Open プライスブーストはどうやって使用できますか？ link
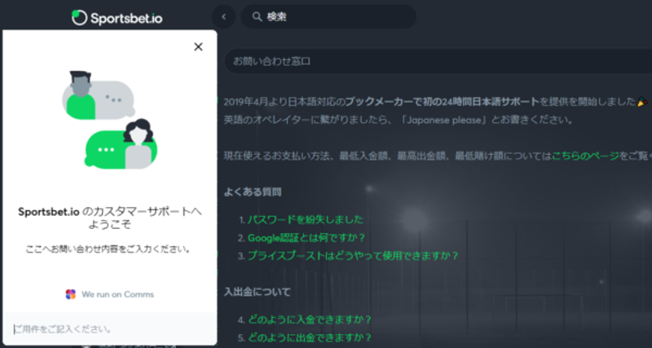Image resolution: width=652 pixels, height=348 pixels. point(353,256)
